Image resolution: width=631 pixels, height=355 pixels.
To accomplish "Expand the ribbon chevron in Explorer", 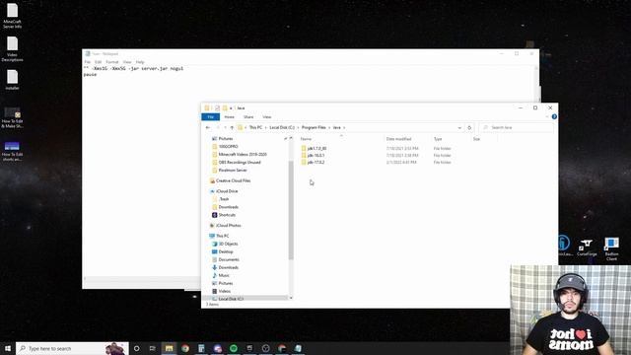I will [547, 116].
